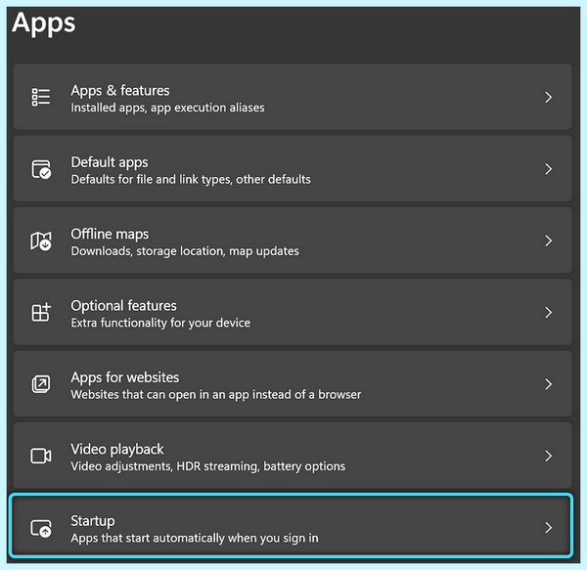Click 'Defaults for file and link types' description
Image resolution: width=587 pixels, height=570 pixels.
click(191, 180)
